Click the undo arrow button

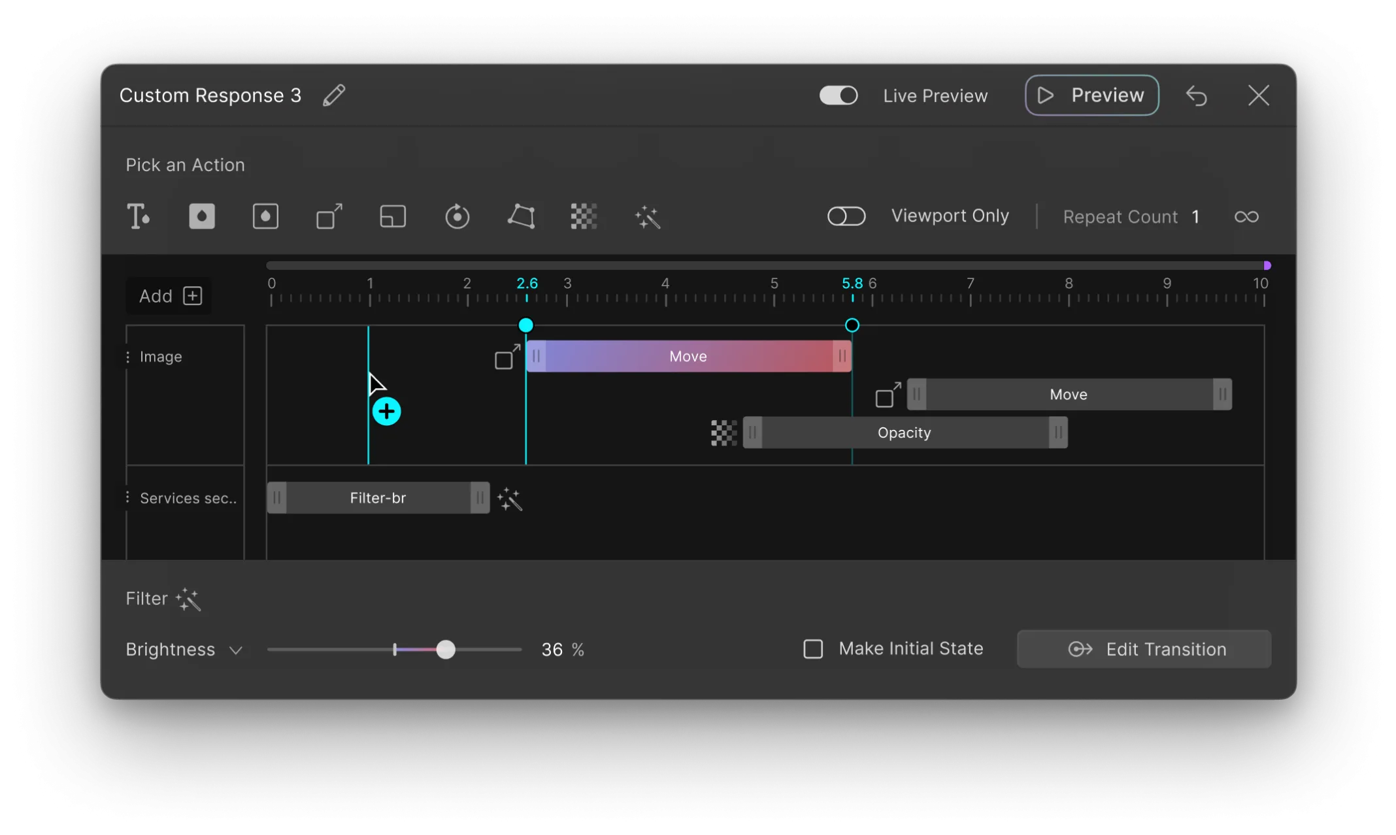click(x=1197, y=95)
